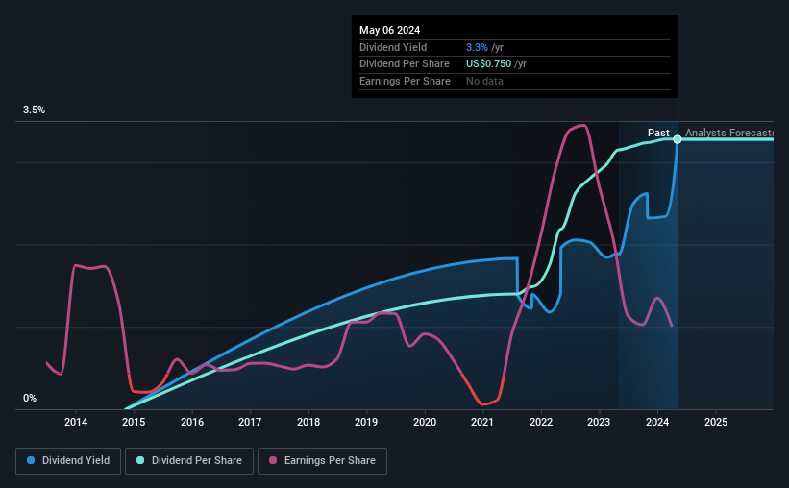Click the pink Earnings Per Share legend dot
The width and height of the screenshot is (789, 488).
(x=273, y=460)
